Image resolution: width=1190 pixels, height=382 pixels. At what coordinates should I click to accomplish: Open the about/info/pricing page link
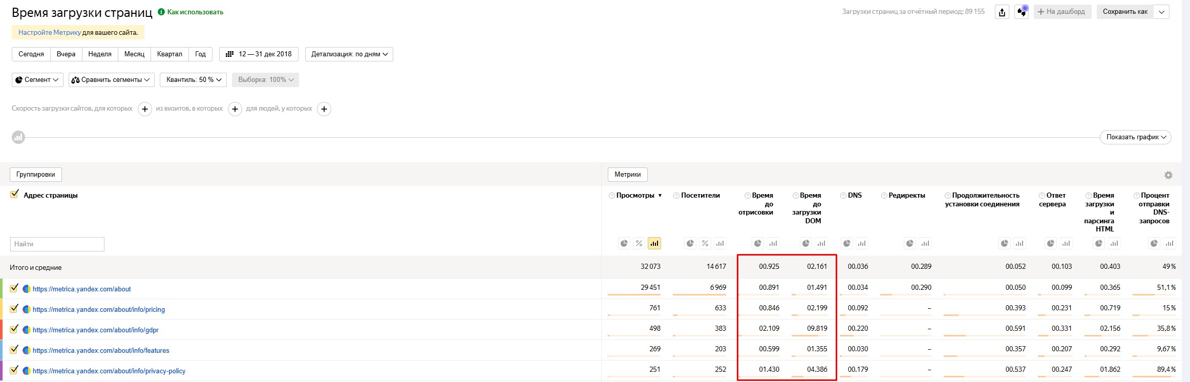[x=98, y=309]
